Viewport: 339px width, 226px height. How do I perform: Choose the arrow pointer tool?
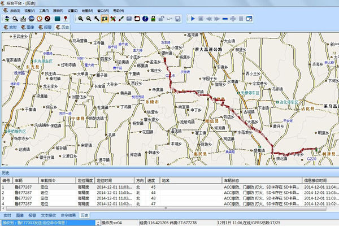click(x=97, y=19)
